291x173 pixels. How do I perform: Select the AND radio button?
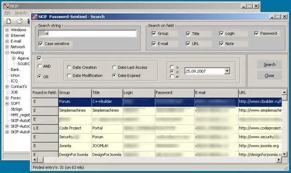[40, 66]
